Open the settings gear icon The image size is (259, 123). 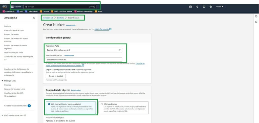coord(211,7)
